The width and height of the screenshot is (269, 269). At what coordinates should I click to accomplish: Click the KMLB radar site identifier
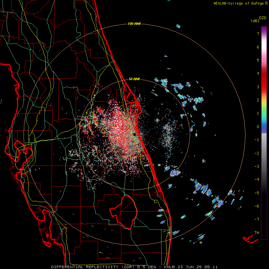point(170,267)
